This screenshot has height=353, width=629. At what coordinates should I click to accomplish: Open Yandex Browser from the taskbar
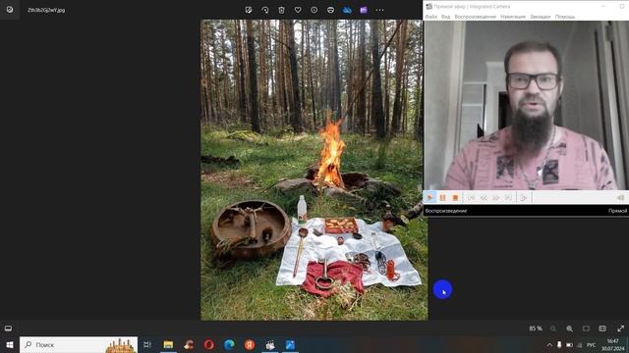[250, 344]
